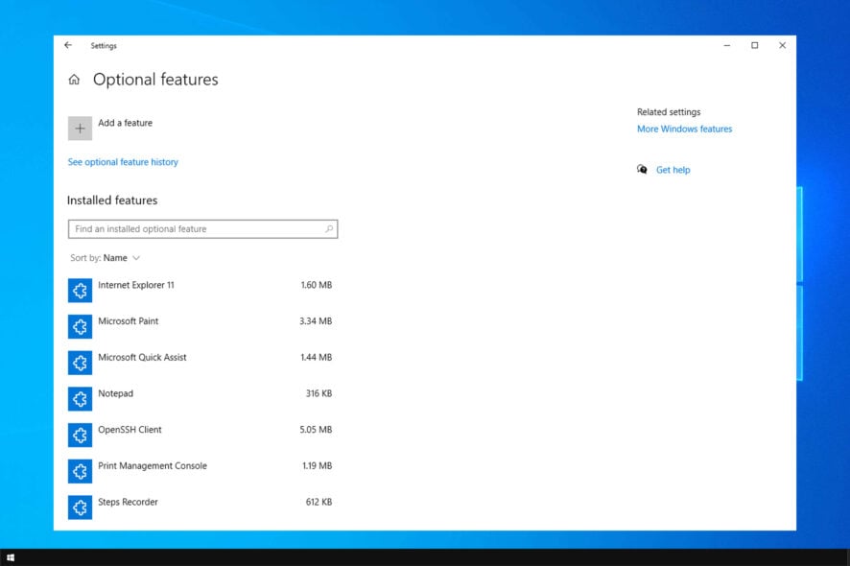This screenshot has height=566, width=850.
Task: Click the search magnifier in the feature box
Action: point(329,228)
